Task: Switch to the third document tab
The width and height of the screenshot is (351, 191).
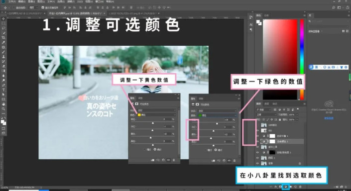Action: coord(133,13)
